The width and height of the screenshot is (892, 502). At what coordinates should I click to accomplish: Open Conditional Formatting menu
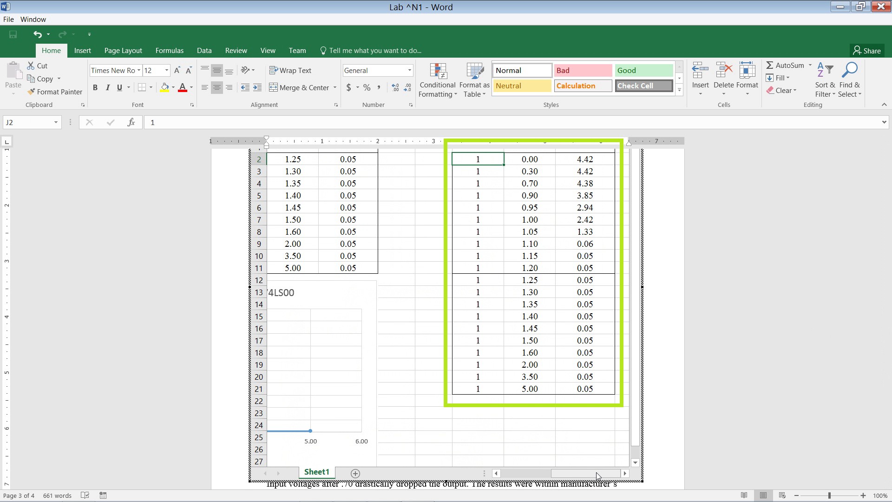pyautogui.click(x=438, y=79)
